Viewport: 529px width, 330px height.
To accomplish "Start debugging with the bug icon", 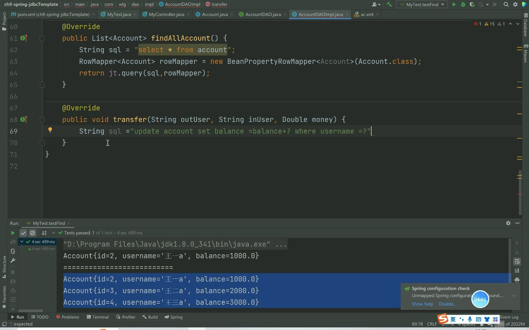I will (x=463, y=4).
